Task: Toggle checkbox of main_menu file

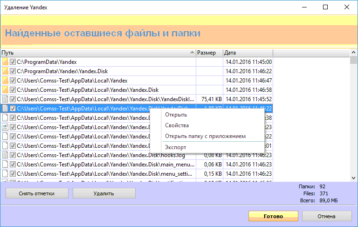Action: click(13, 165)
